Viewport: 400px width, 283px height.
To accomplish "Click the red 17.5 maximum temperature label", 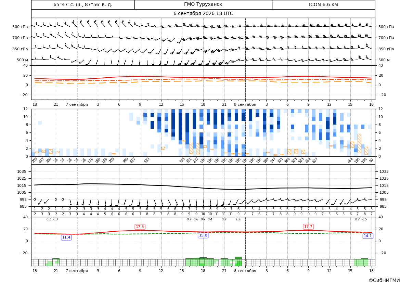I will click(x=140, y=227).
